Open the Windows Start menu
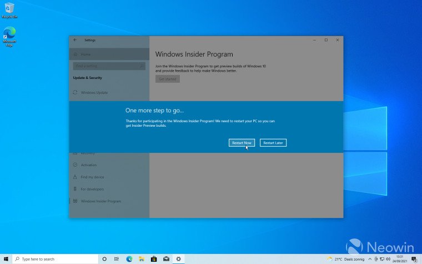 [x=6, y=259]
